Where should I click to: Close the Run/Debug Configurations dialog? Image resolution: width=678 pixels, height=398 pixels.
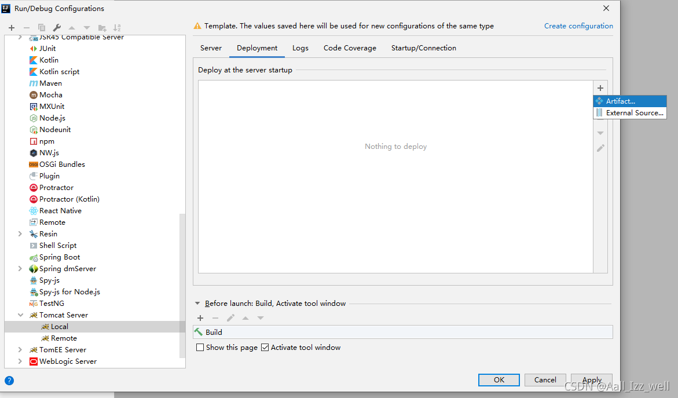point(606,8)
